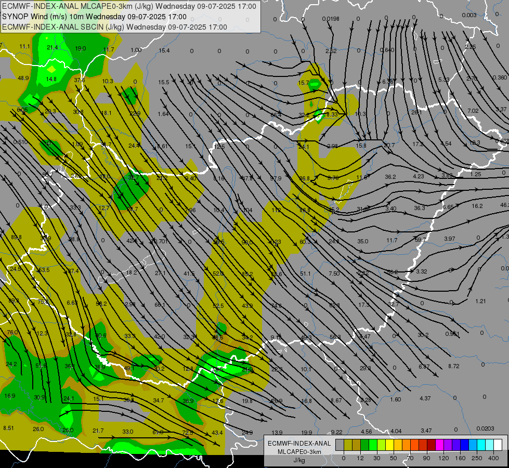This screenshot has width=509, height=468.
Task: Click the gray swatch in the MLCAPE legend
Action: pyautogui.click(x=340, y=445)
